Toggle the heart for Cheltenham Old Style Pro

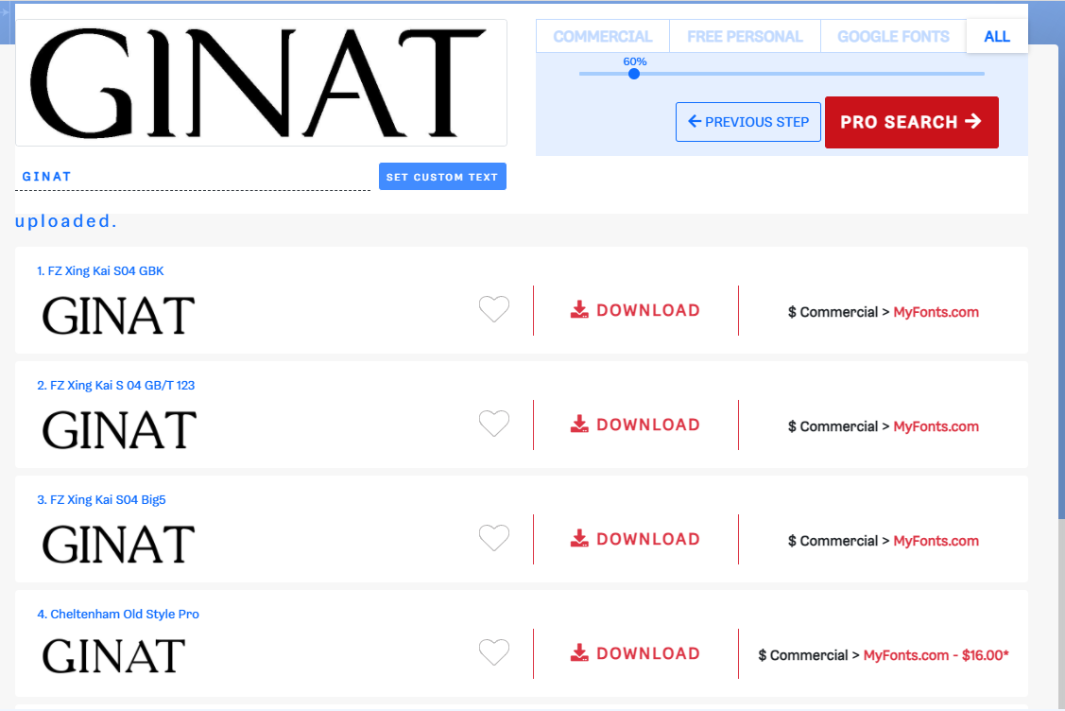pos(494,652)
